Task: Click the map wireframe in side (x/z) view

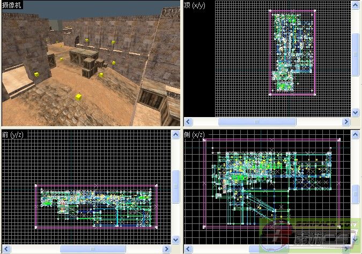Action: [x=272, y=183]
